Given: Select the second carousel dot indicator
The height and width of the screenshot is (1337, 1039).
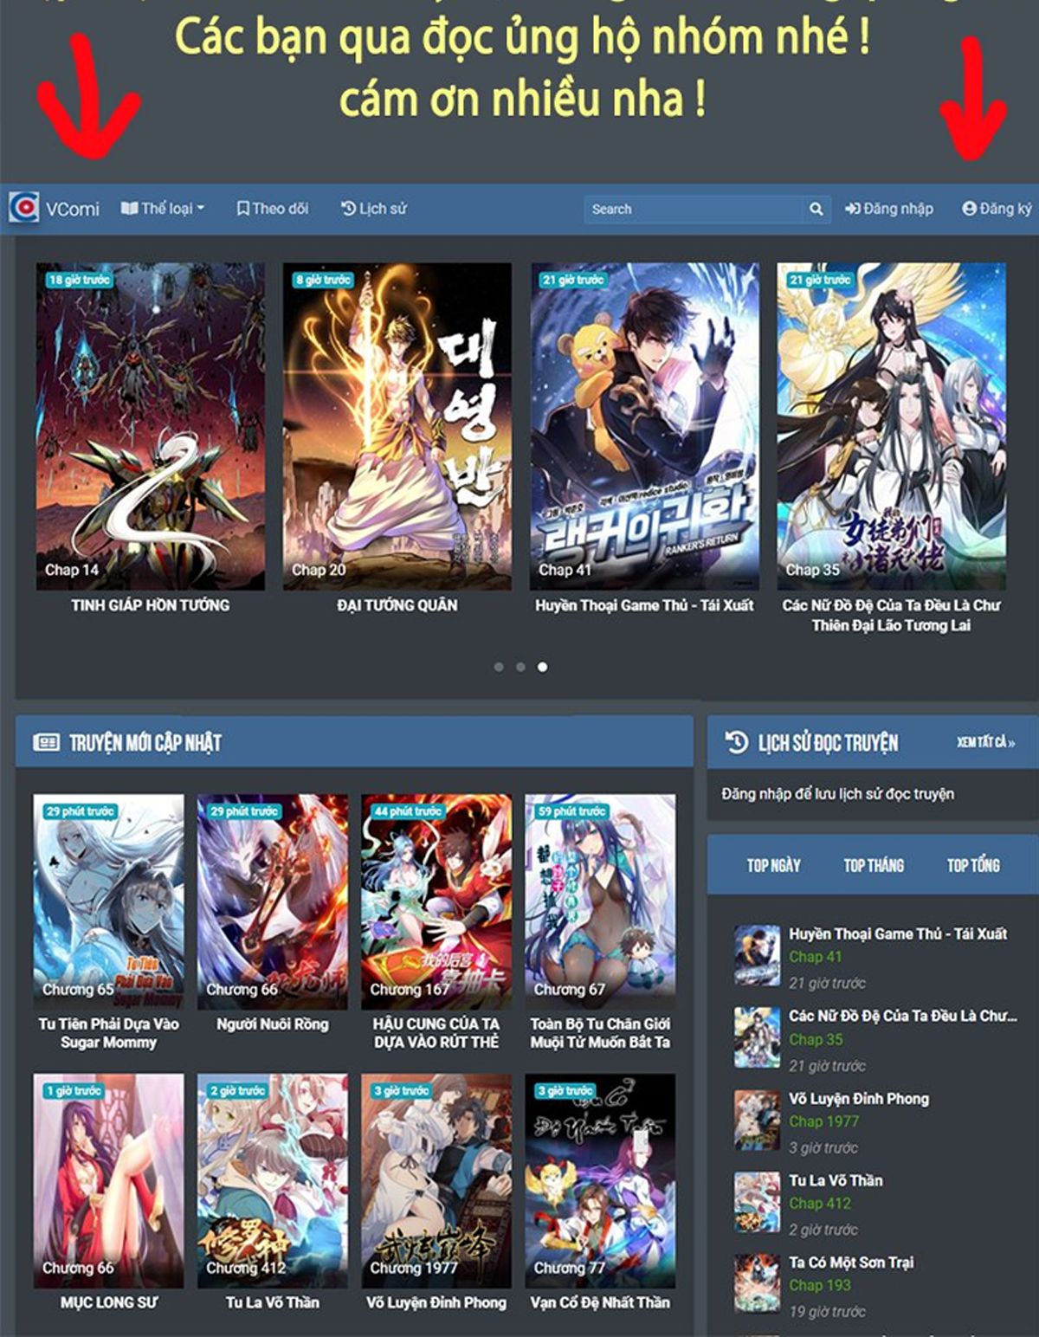Looking at the screenshot, I should pos(520,667).
